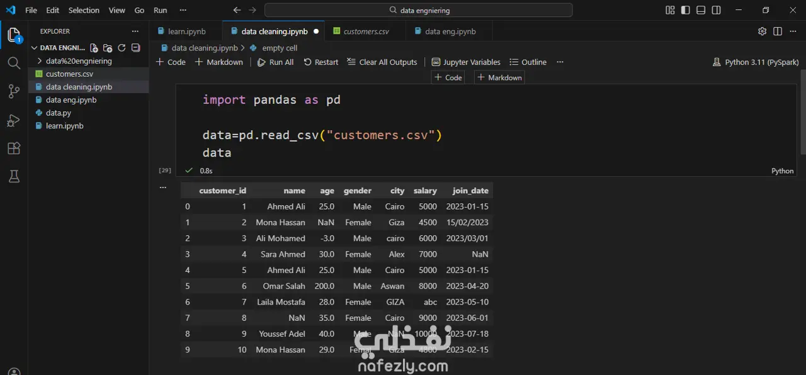The height and width of the screenshot is (375, 806).
Task: Open editor more actions ellipsis
Action: pos(793,31)
